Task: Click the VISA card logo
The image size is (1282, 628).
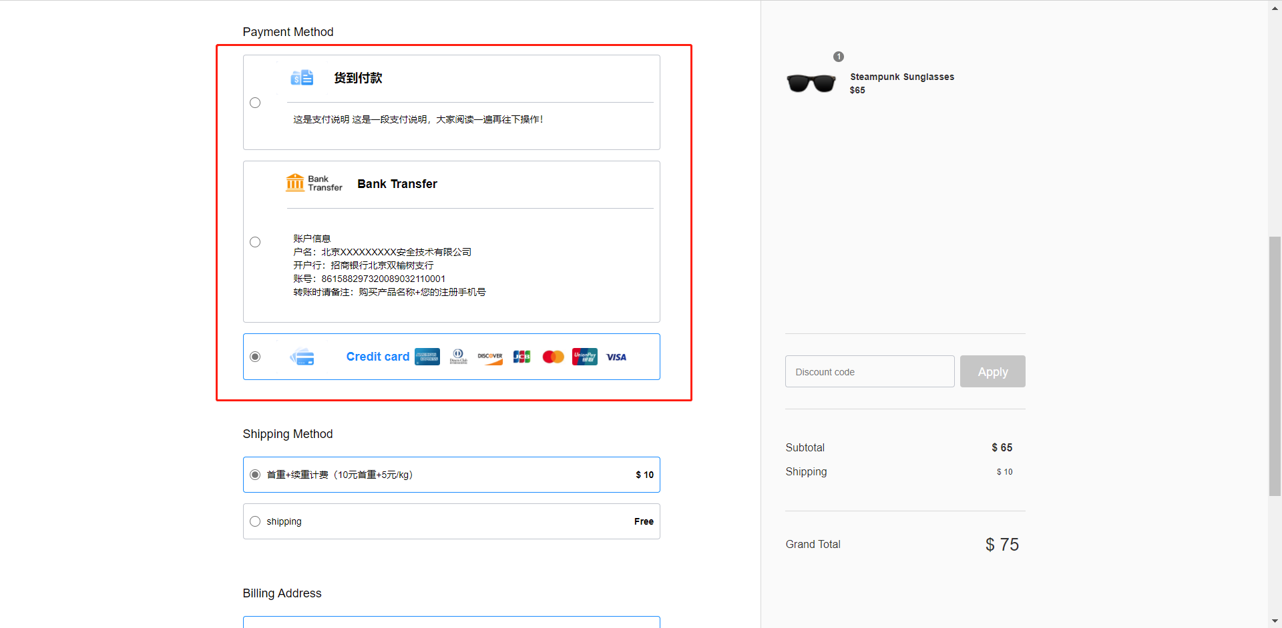Action: coord(616,357)
